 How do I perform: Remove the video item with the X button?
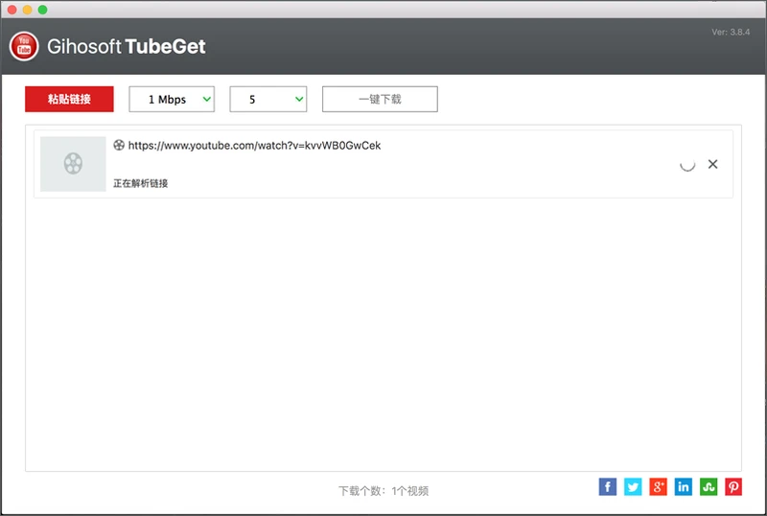(x=712, y=164)
